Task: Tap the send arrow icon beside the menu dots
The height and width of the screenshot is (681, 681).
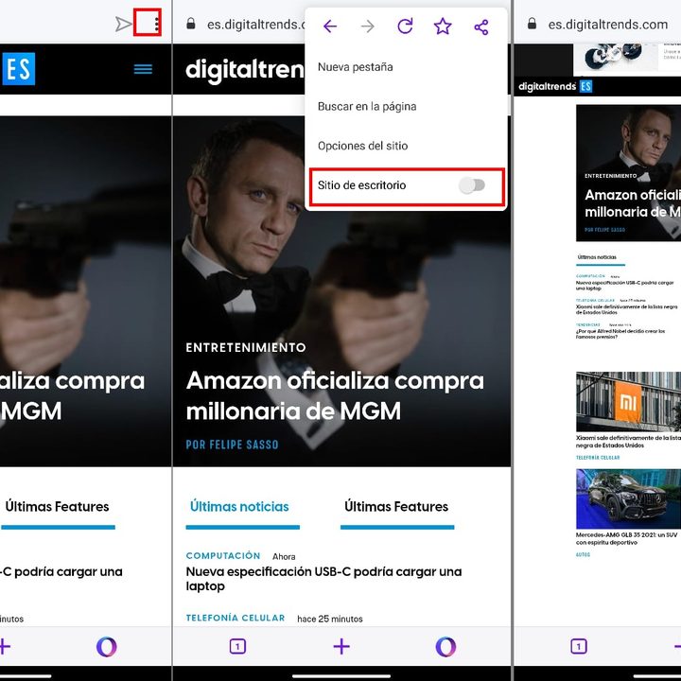Action: [123, 24]
